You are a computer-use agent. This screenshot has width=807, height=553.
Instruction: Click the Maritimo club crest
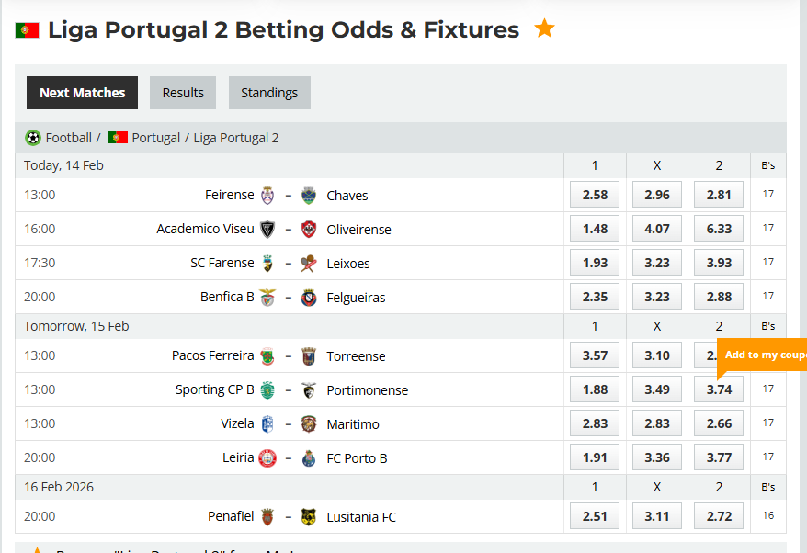(x=310, y=423)
